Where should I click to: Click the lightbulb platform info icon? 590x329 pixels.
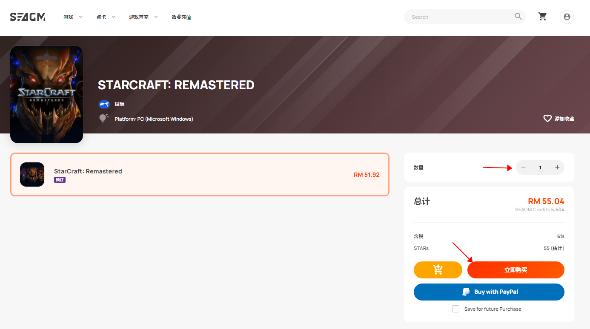click(104, 118)
